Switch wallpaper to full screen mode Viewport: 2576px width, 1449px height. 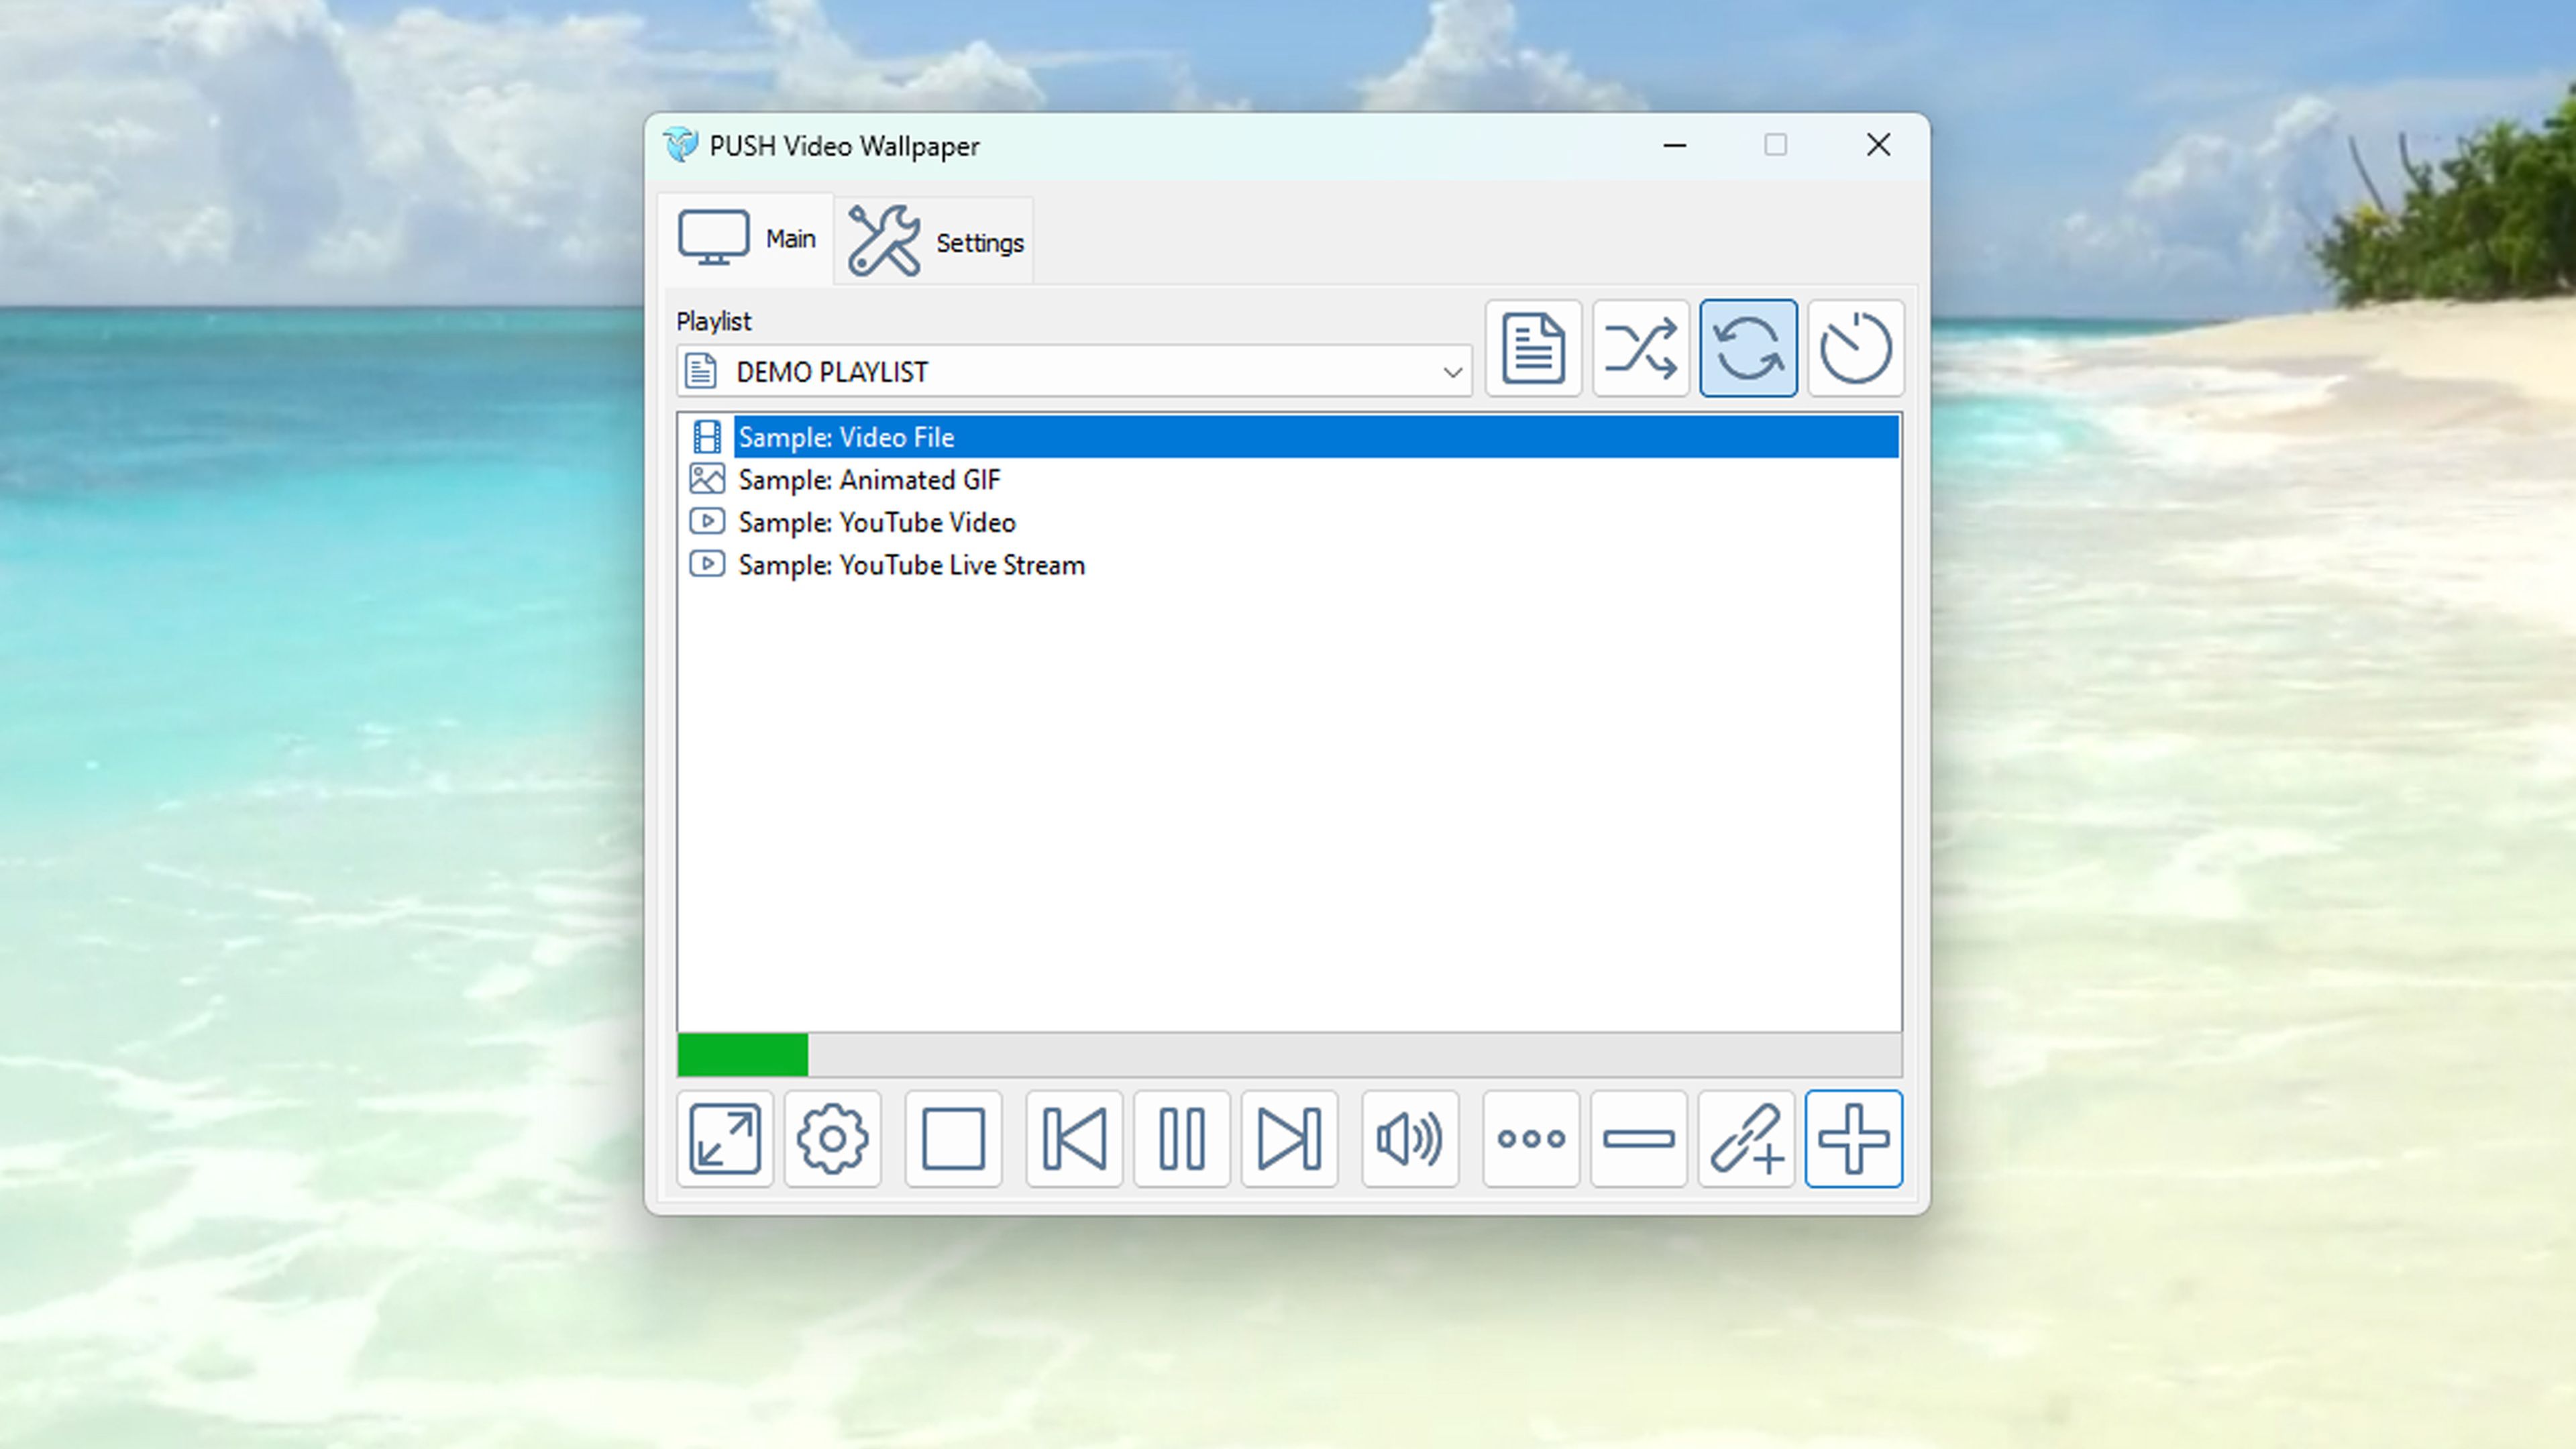725,1138
